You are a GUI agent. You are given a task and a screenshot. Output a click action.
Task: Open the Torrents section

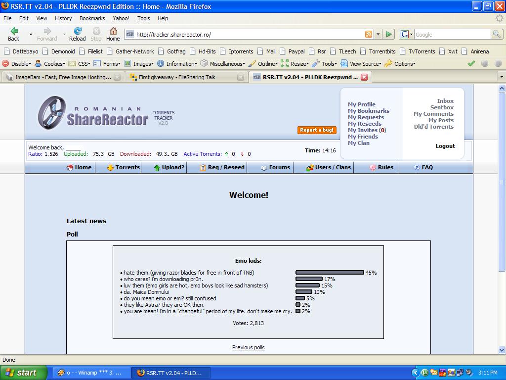(123, 167)
